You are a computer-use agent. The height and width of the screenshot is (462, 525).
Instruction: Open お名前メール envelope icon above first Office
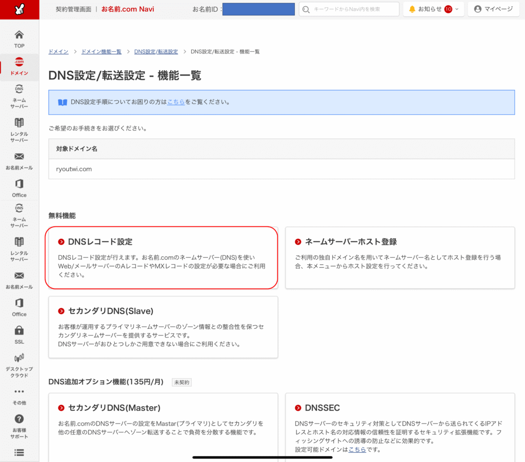tap(19, 156)
